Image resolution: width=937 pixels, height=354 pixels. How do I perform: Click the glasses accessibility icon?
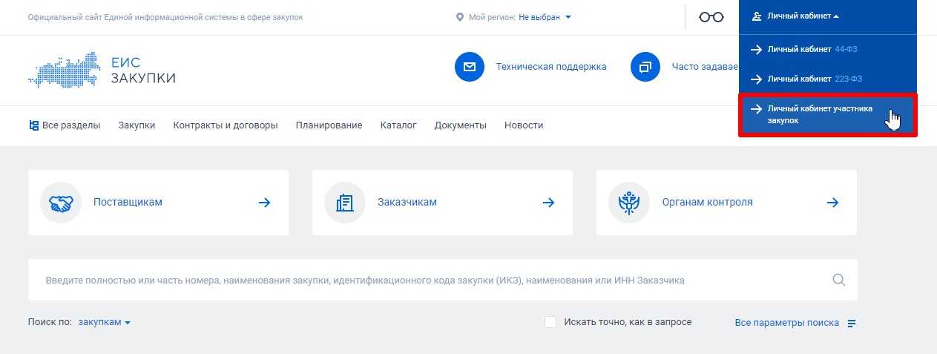pos(711,17)
